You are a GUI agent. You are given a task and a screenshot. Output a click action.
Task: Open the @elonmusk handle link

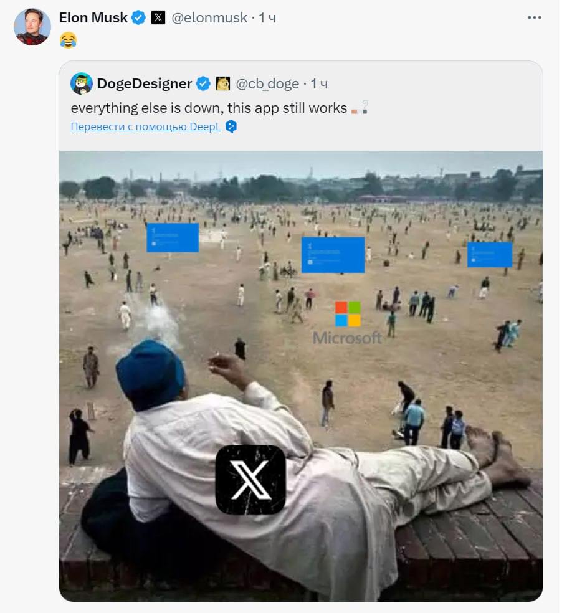209,18
